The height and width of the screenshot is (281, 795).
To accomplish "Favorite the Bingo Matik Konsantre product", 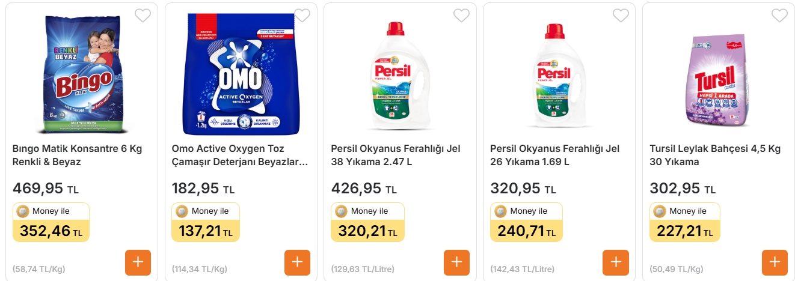I will tap(143, 16).
